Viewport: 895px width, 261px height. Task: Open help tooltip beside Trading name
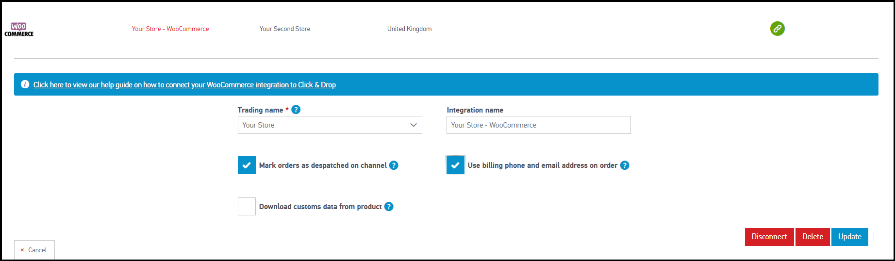point(296,110)
